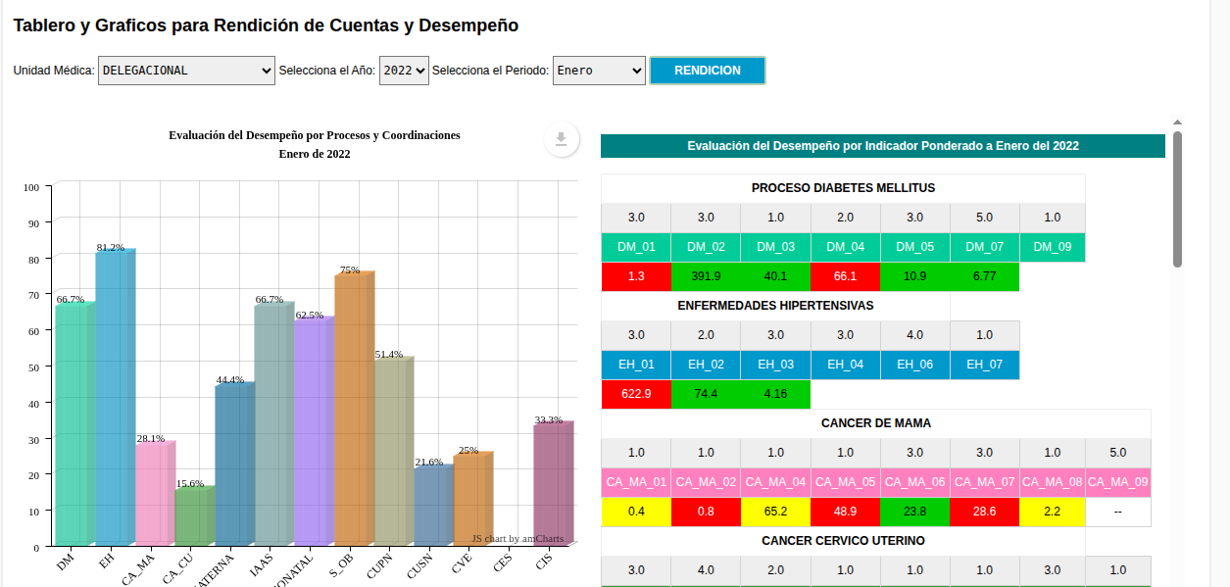This screenshot has height=587, width=1230.
Task: Click the red 622.9 value cell
Action: click(x=636, y=394)
